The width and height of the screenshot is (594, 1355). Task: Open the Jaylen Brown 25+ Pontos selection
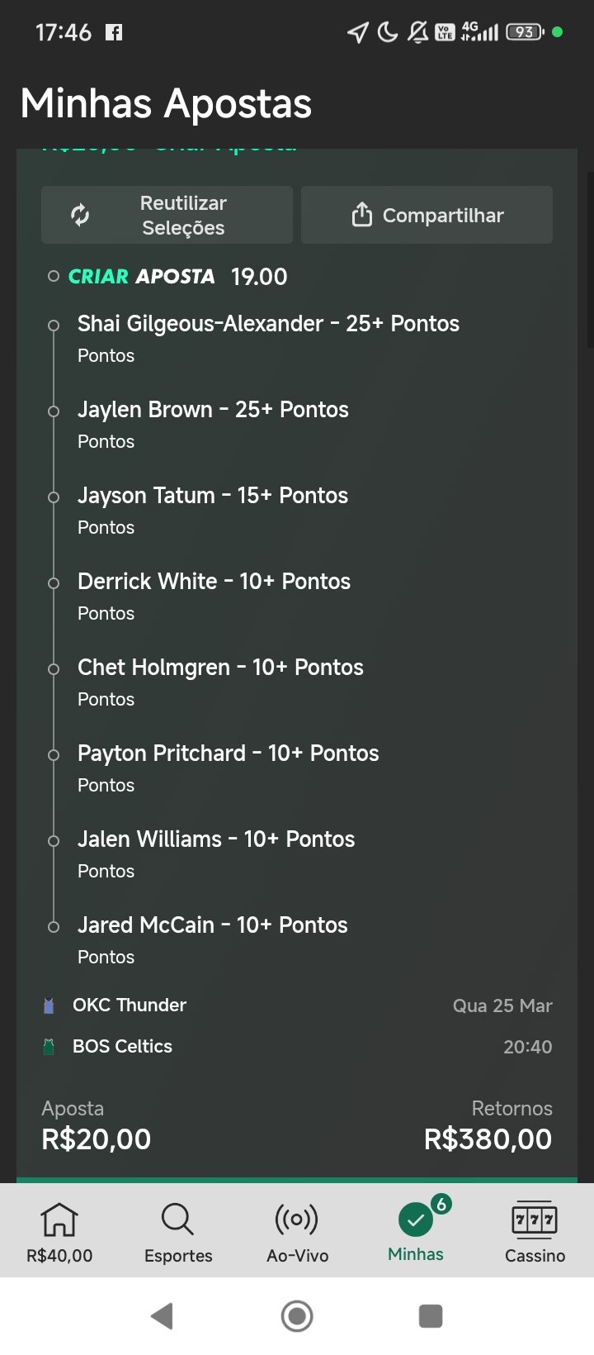point(213,410)
